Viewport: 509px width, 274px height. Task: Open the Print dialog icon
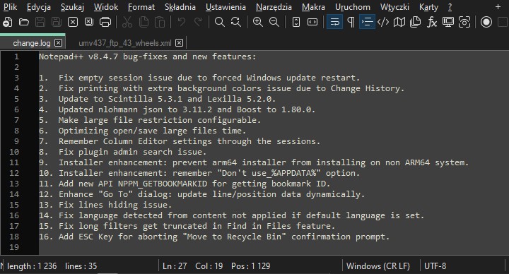(105, 22)
